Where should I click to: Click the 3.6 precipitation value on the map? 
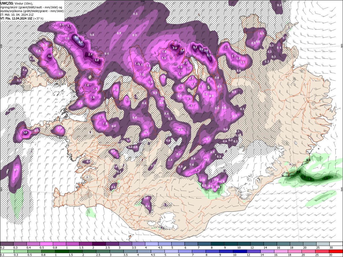coord(206,50)
